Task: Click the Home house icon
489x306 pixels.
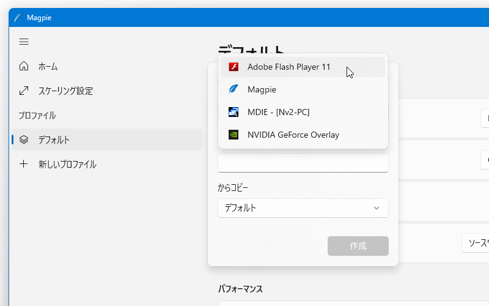Action: click(x=24, y=66)
